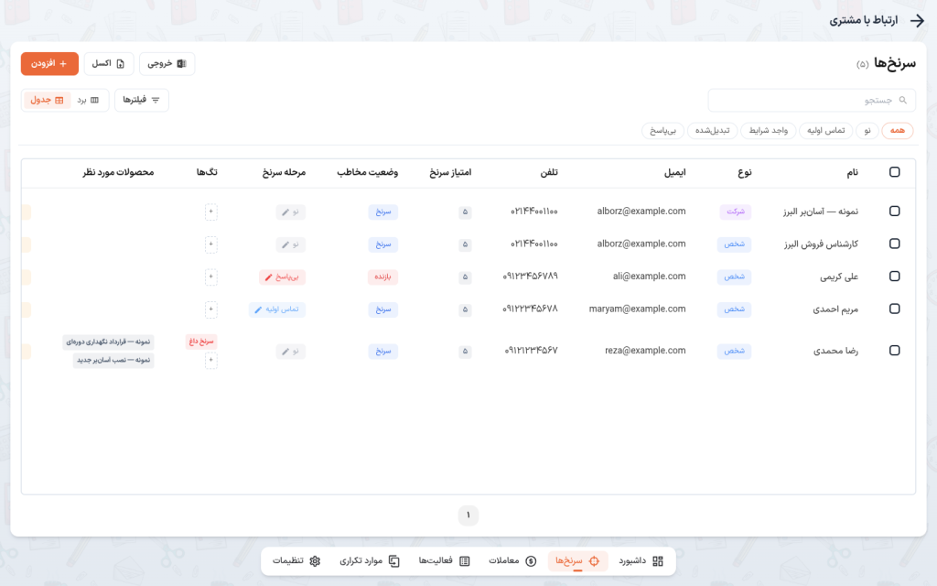Click the خروجی export button

click(167, 64)
